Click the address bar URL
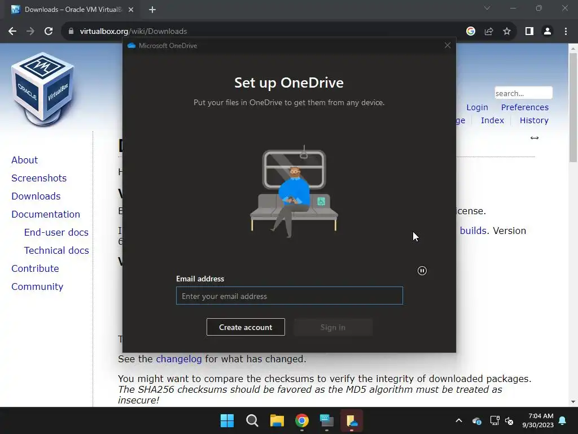 pos(133,32)
